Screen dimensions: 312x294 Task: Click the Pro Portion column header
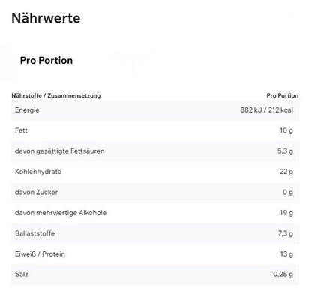pyautogui.click(x=283, y=95)
